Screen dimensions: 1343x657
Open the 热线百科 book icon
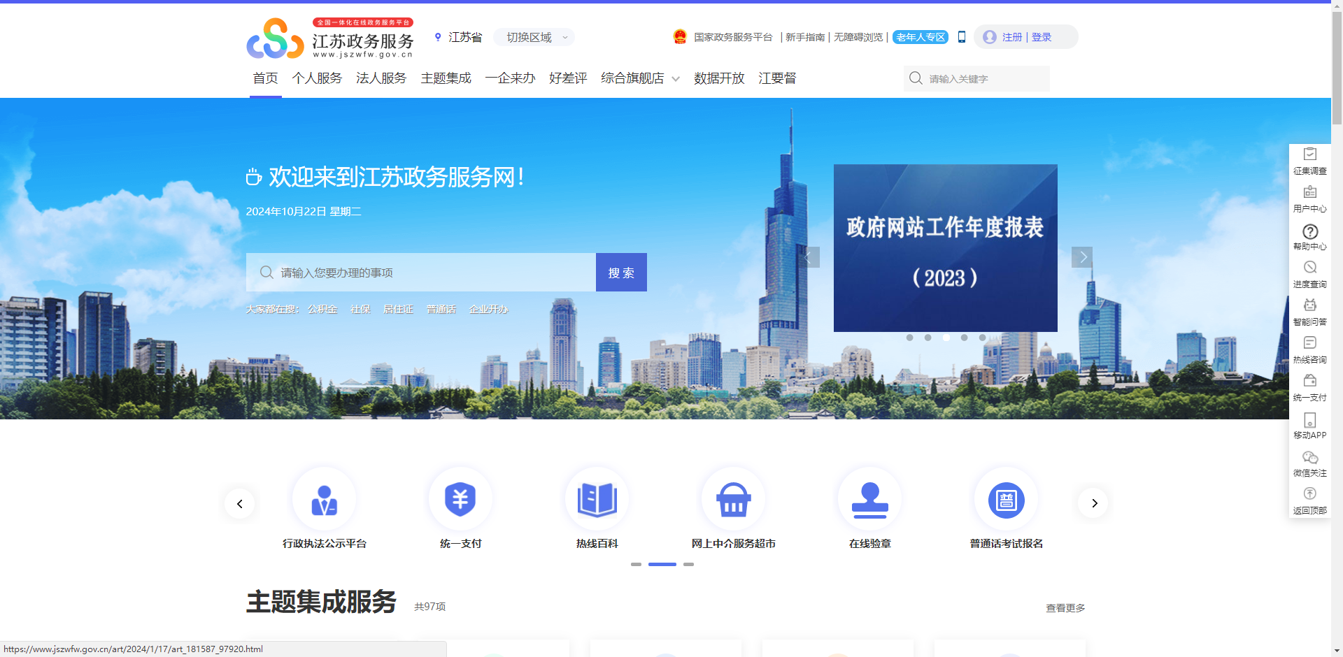(x=597, y=500)
